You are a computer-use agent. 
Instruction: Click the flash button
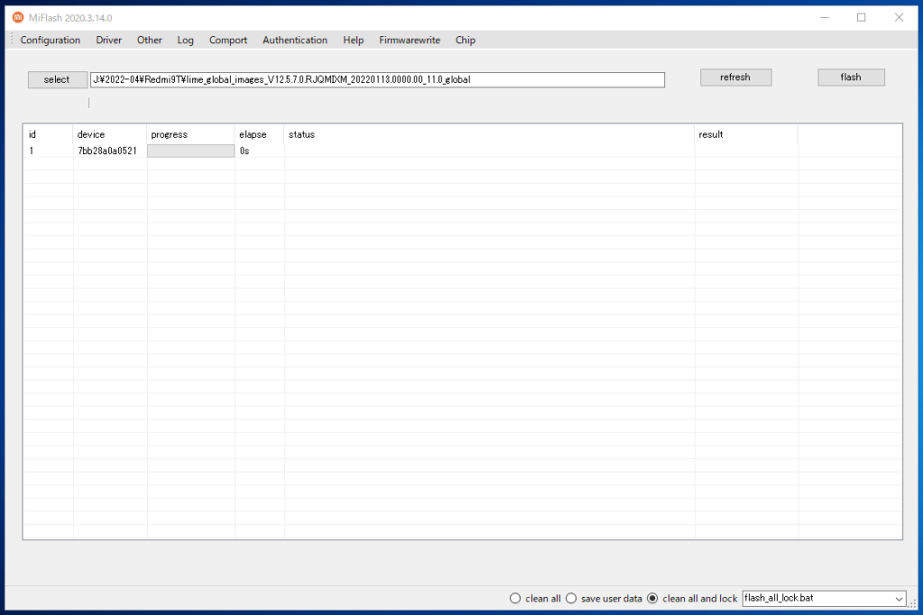pyautogui.click(x=851, y=77)
